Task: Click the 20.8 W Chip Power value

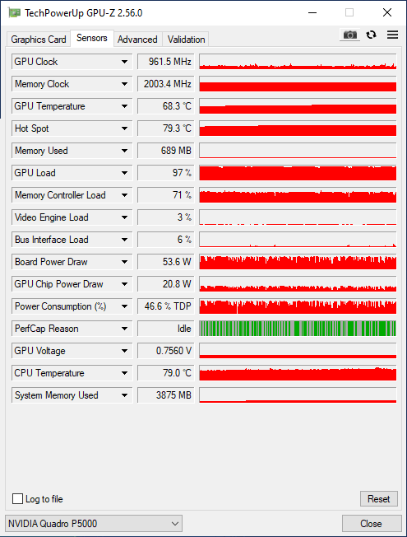Action: pyautogui.click(x=166, y=284)
